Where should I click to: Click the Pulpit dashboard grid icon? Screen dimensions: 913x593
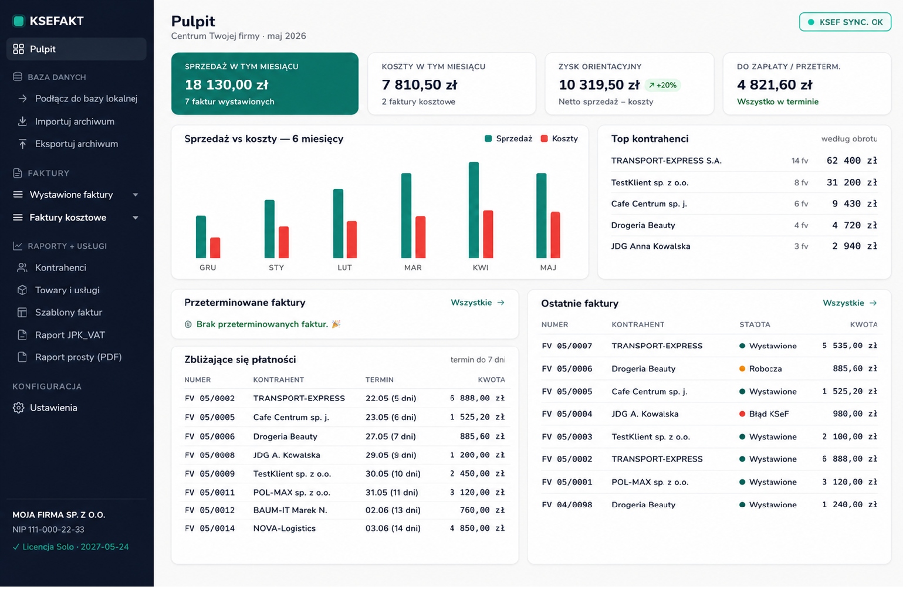[19, 49]
